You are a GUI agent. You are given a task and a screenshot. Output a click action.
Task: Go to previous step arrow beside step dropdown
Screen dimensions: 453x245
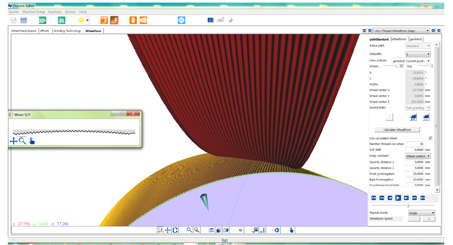pyautogui.click(x=370, y=31)
